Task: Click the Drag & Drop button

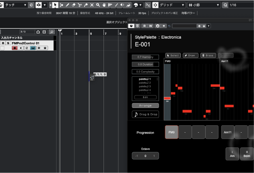Action: tap(145, 114)
